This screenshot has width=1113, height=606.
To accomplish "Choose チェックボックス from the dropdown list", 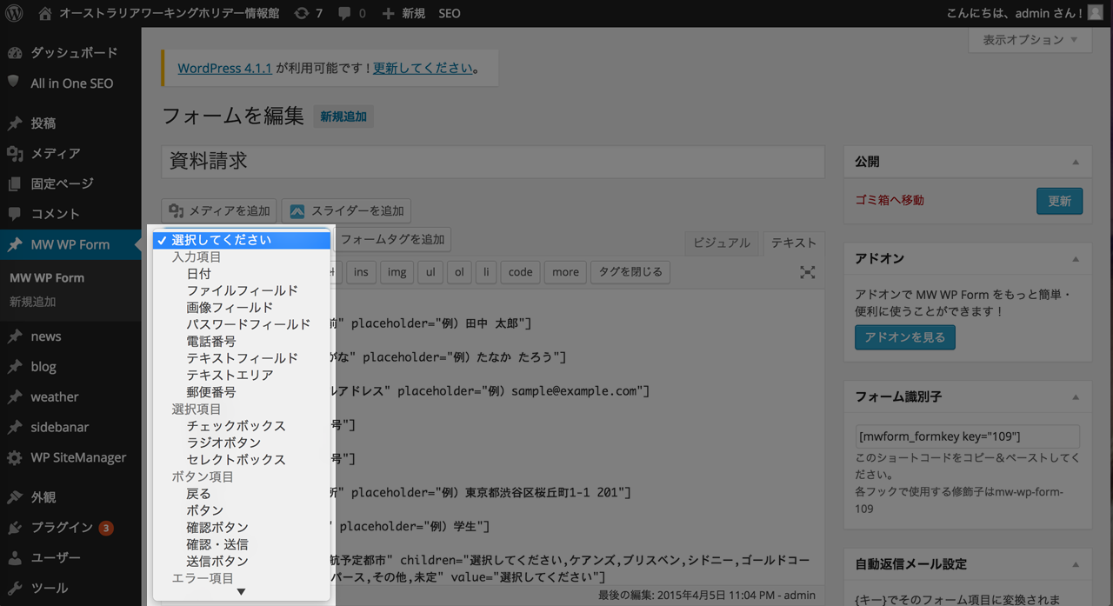I will pyautogui.click(x=242, y=426).
